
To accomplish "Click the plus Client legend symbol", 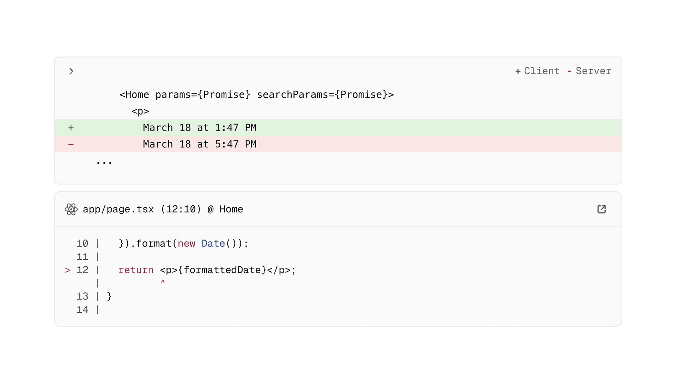I will pos(518,71).
